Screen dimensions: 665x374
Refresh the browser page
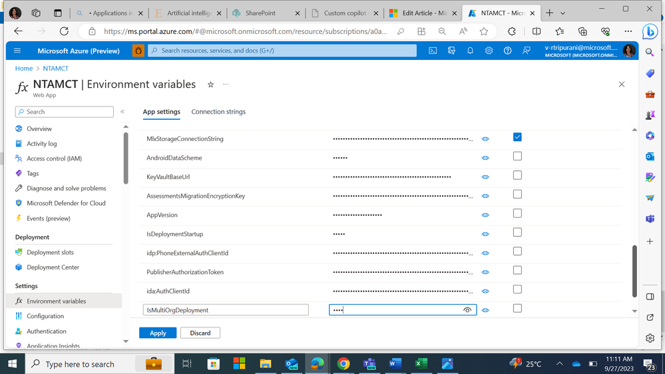[64, 31]
